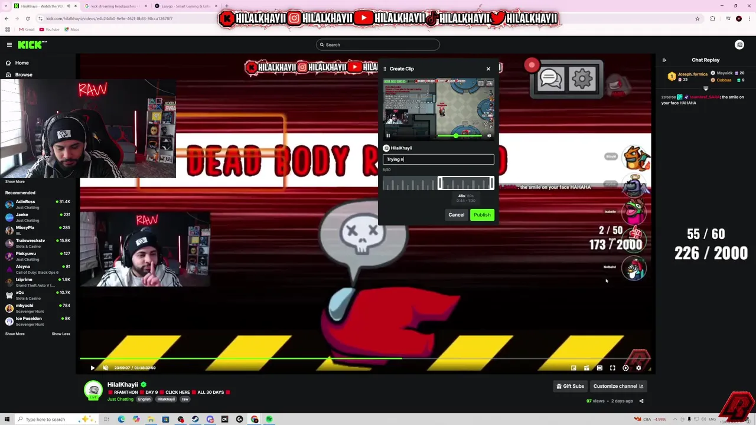The height and width of the screenshot is (425, 756).
Task: Open the Windows Start menu
Action: coord(8,420)
